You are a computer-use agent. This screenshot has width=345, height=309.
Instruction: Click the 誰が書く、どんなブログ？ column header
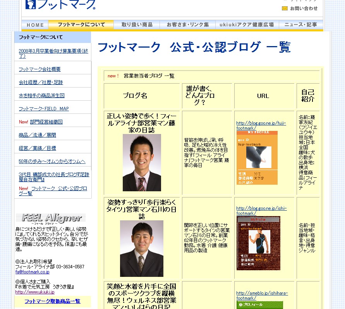click(x=200, y=96)
